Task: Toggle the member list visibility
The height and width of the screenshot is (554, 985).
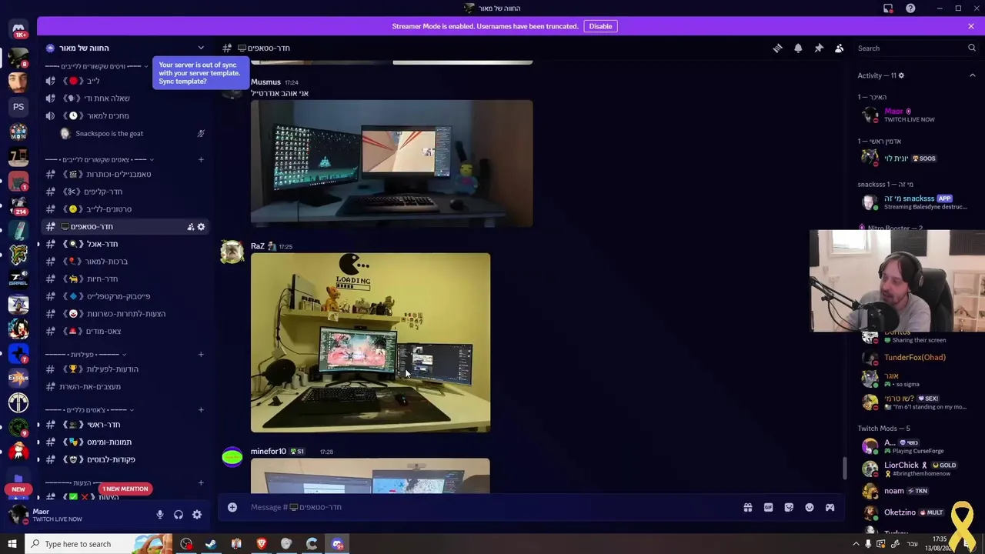Action: click(840, 48)
